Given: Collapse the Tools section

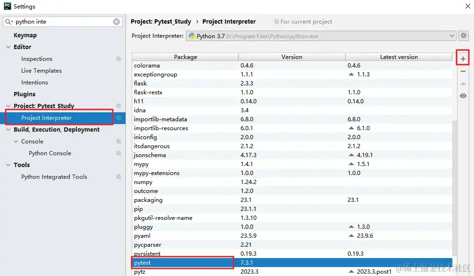Looking at the screenshot, I should pyautogui.click(x=8, y=165).
